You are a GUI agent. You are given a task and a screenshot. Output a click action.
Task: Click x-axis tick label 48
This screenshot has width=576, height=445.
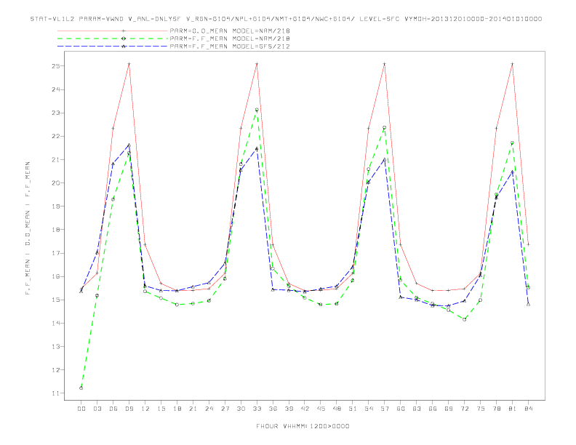click(x=337, y=409)
